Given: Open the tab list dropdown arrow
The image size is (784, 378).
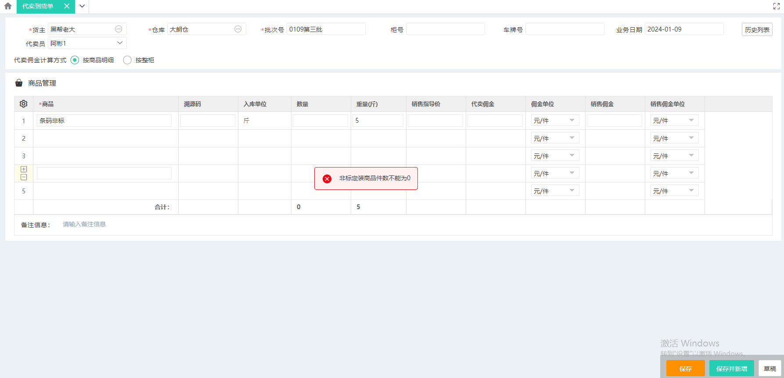Looking at the screenshot, I should click(82, 6).
